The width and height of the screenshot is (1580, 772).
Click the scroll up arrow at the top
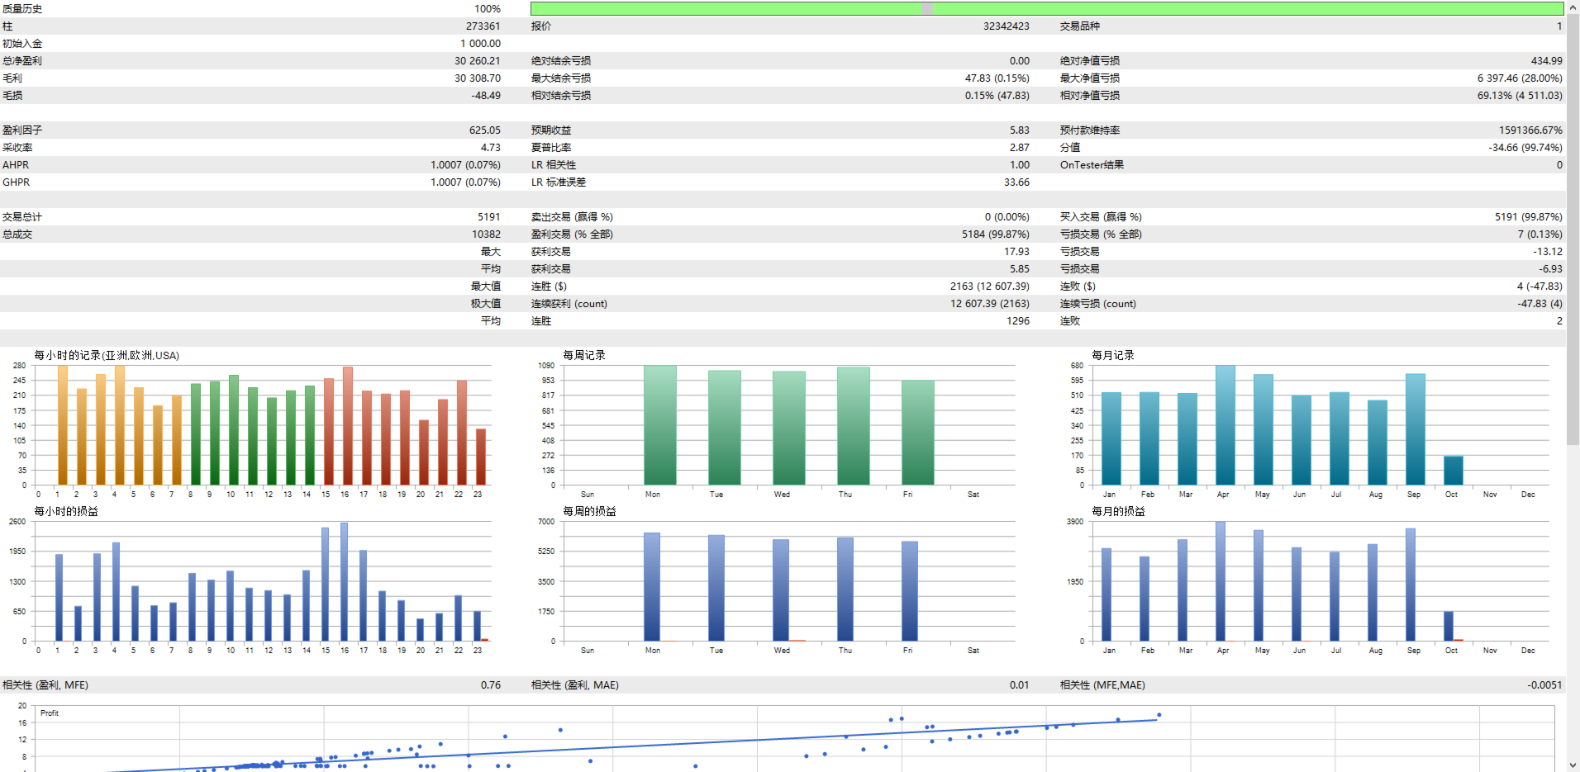tap(1573, 6)
